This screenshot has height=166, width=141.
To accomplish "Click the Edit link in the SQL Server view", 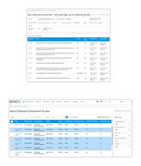I will 94,15.
